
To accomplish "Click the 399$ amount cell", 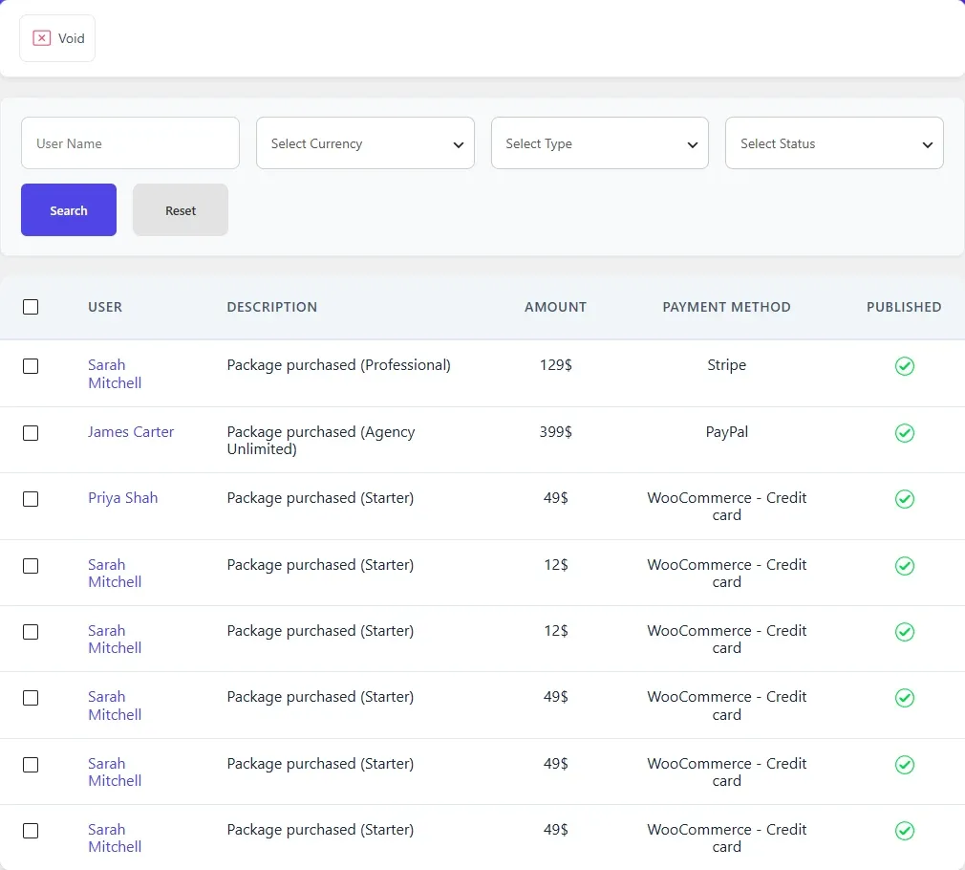I will (555, 431).
